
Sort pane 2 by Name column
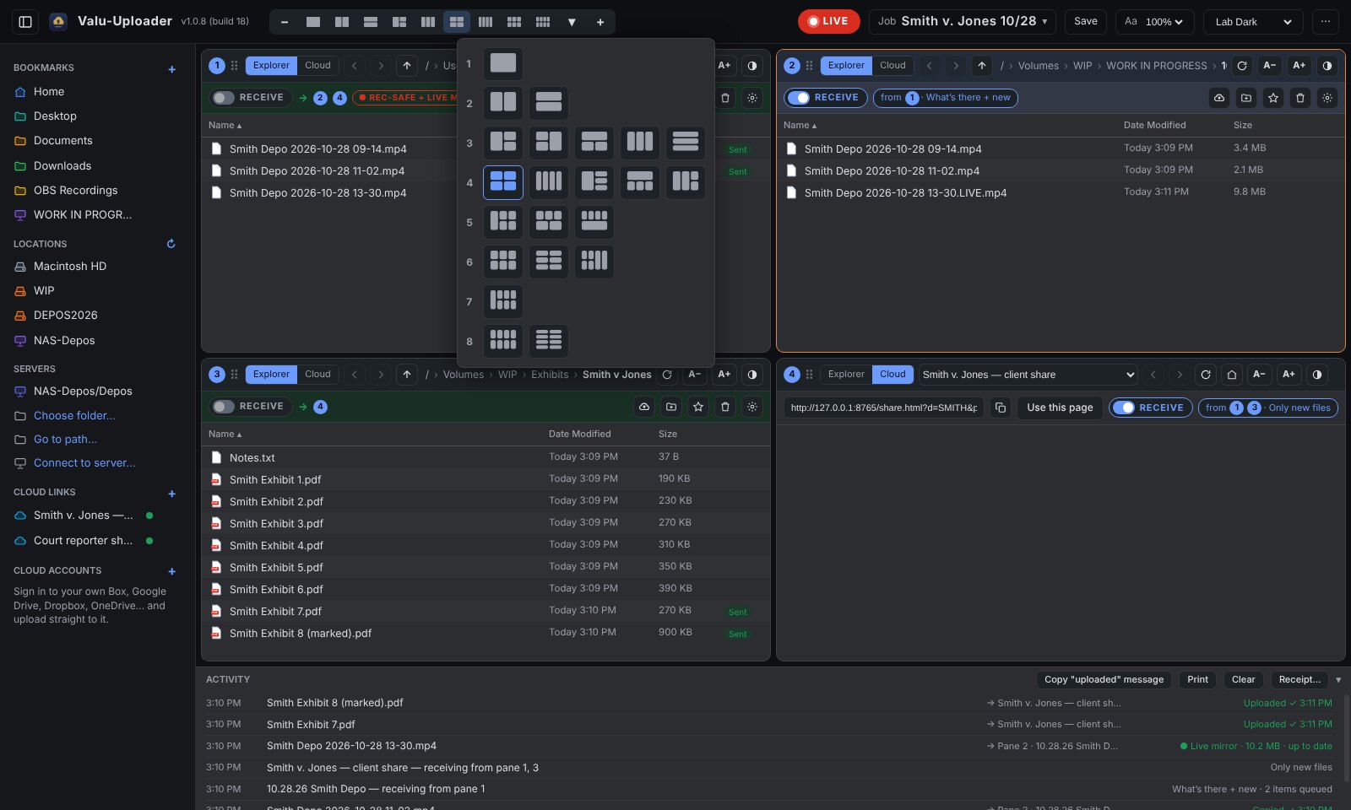point(800,125)
